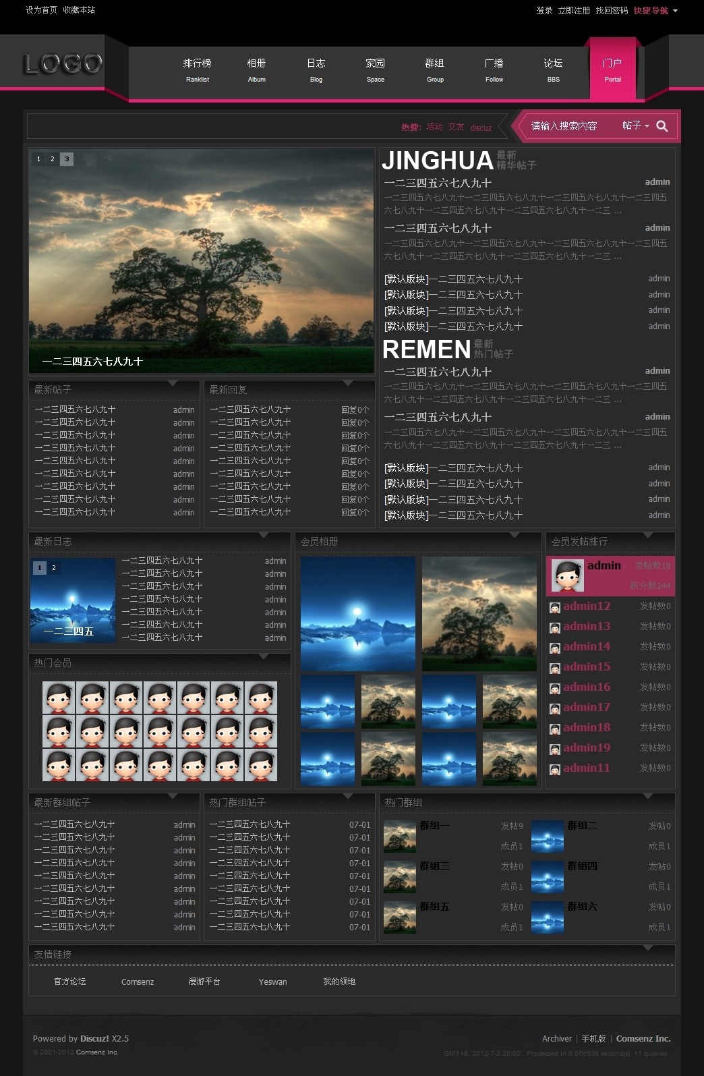Viewport: 704px width, 1076px height.
Task: Click the Discuz! link in the footer
Action: click(94, 1039)
